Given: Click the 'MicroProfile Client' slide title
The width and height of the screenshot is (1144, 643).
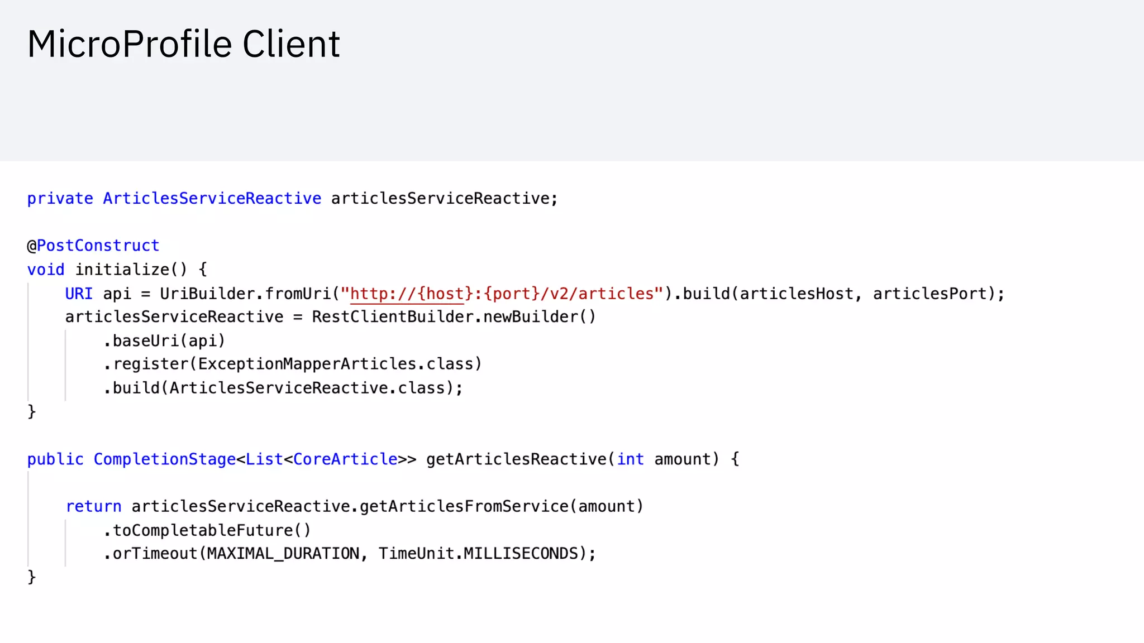Looking at the screenshot, I should [x=184, y=44].
